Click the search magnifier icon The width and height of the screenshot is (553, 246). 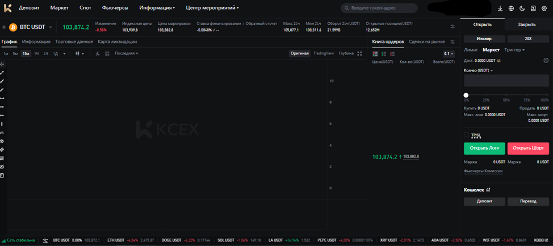pyautogui.click(x=346, y=8)
